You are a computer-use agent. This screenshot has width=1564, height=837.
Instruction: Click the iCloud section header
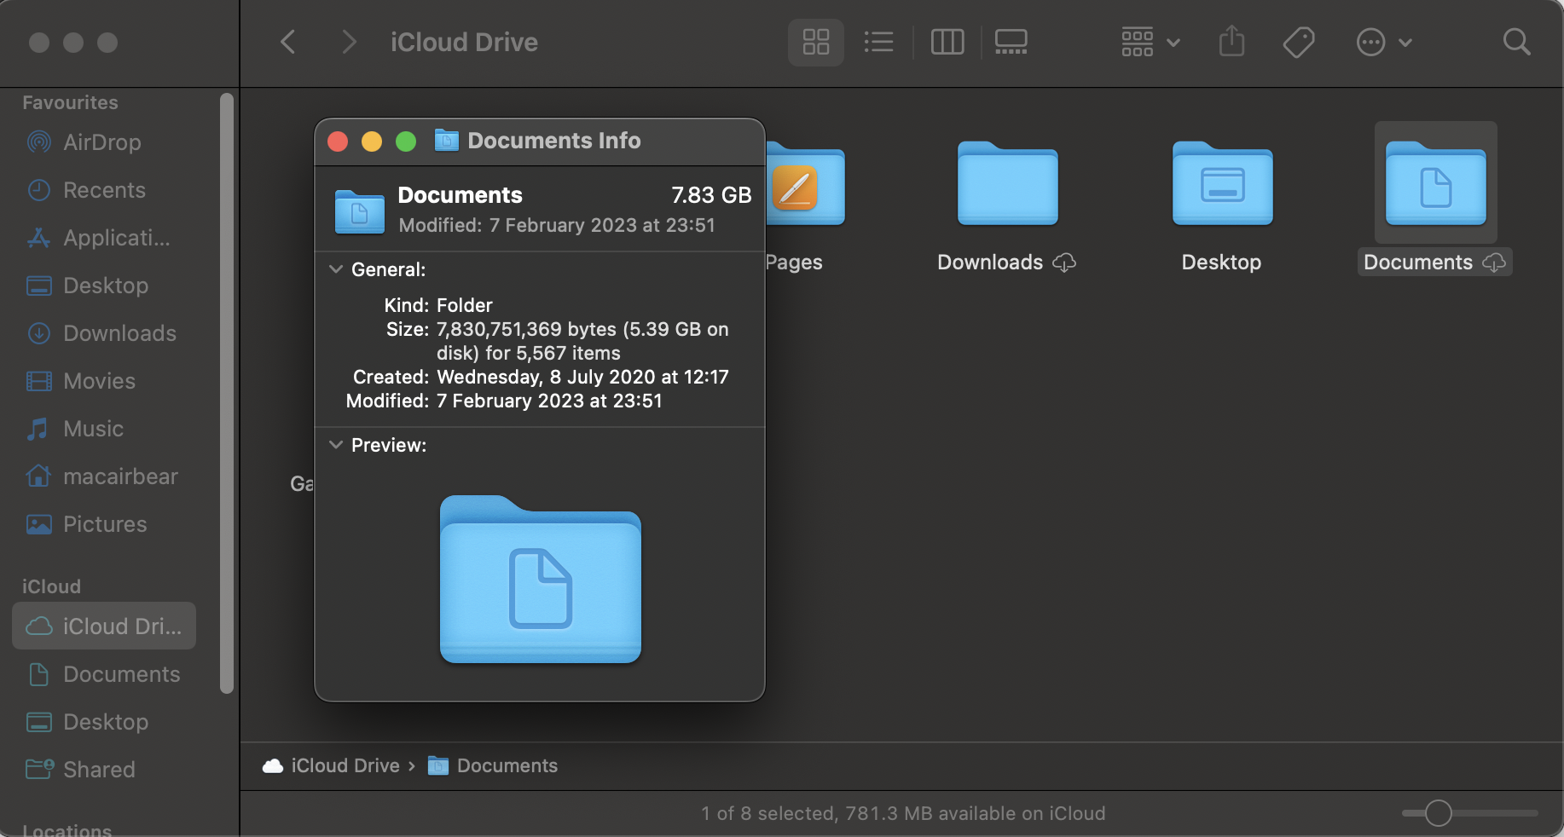[51, 586]
